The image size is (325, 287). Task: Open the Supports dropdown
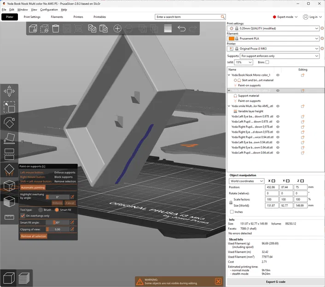tap(279, 56)
